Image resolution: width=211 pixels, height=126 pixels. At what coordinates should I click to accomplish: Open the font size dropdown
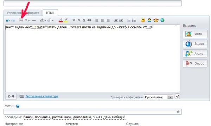pos(50,20)
